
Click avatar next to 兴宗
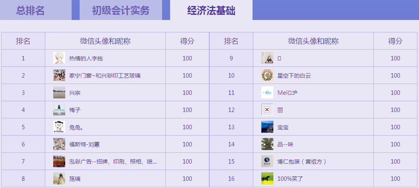(x=59, y=92)
